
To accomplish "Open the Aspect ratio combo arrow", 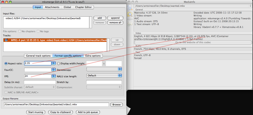I will coord(54,63).
